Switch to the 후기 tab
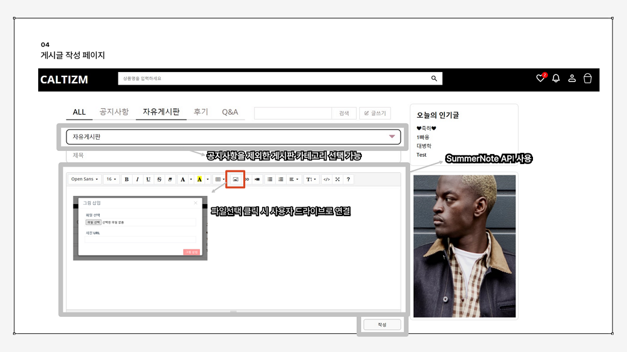The image size is (627, 352). 201,112
